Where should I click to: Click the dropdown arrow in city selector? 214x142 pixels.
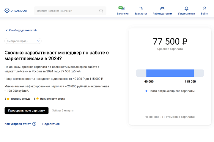coord(38,41)
